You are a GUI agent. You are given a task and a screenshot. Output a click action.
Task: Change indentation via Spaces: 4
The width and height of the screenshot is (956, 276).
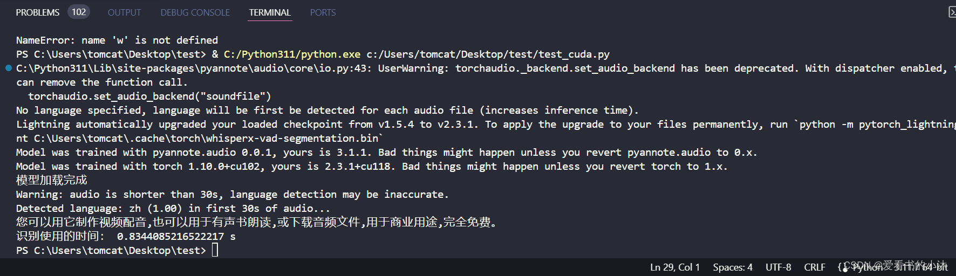pos(733,267)
